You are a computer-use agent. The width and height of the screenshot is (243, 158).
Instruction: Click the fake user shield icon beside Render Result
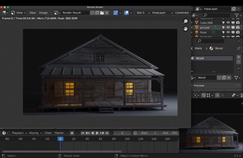click(x=92, y=13)
